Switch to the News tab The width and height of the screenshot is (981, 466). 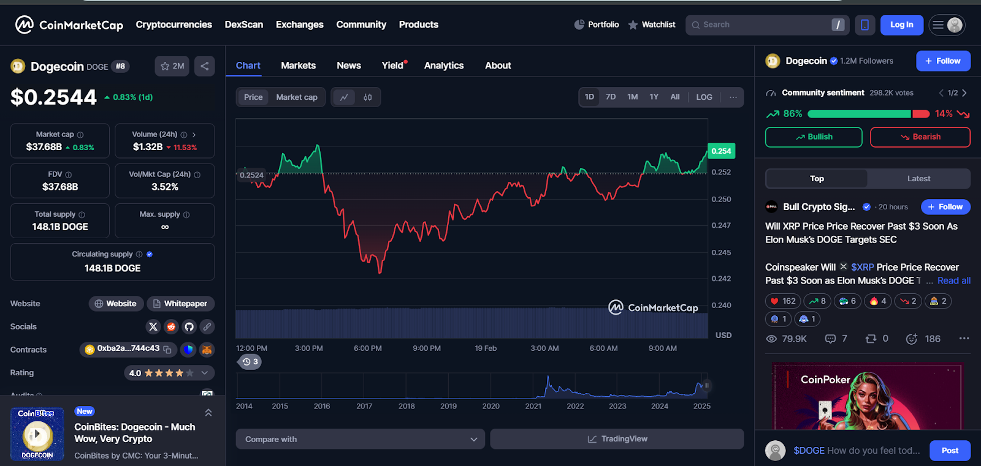(349, 66)
